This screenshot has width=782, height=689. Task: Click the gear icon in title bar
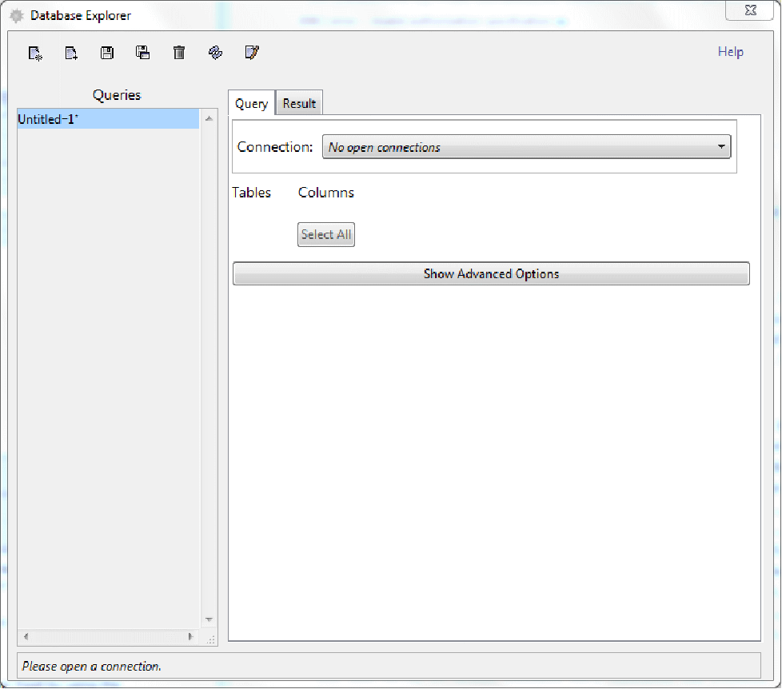click(x=16, y=15)
